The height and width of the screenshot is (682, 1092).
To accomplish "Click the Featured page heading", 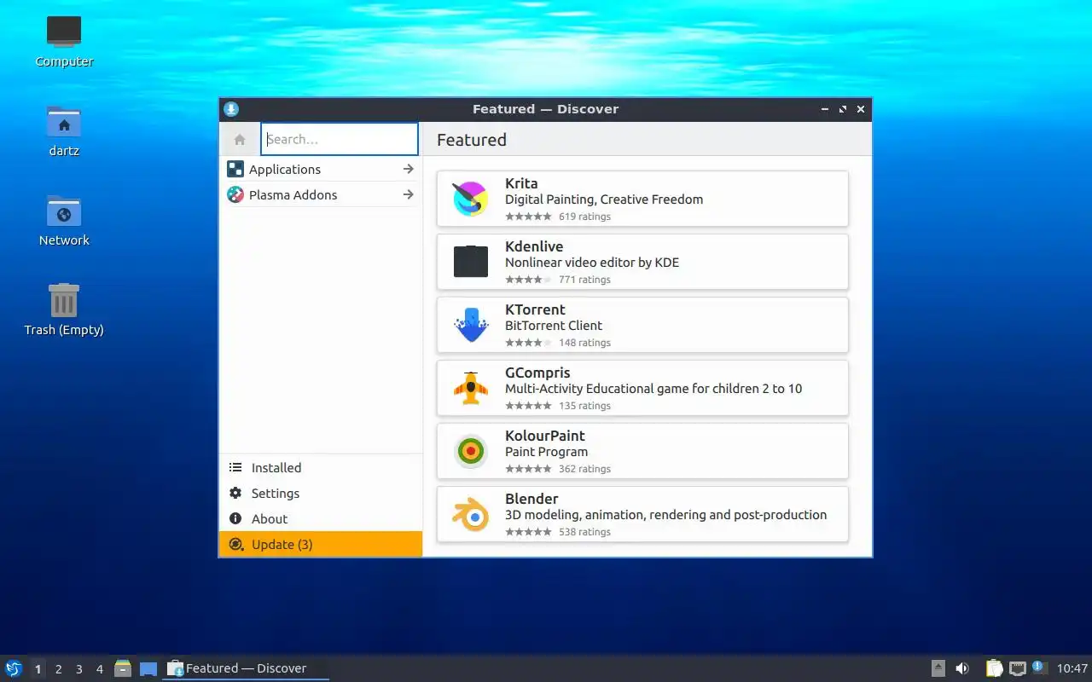I will click(x=472, y=140).
